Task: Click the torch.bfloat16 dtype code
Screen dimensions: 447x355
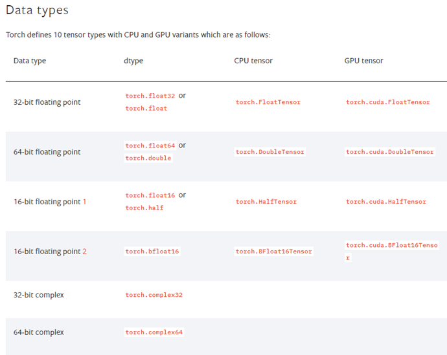Action: (152, 252)
